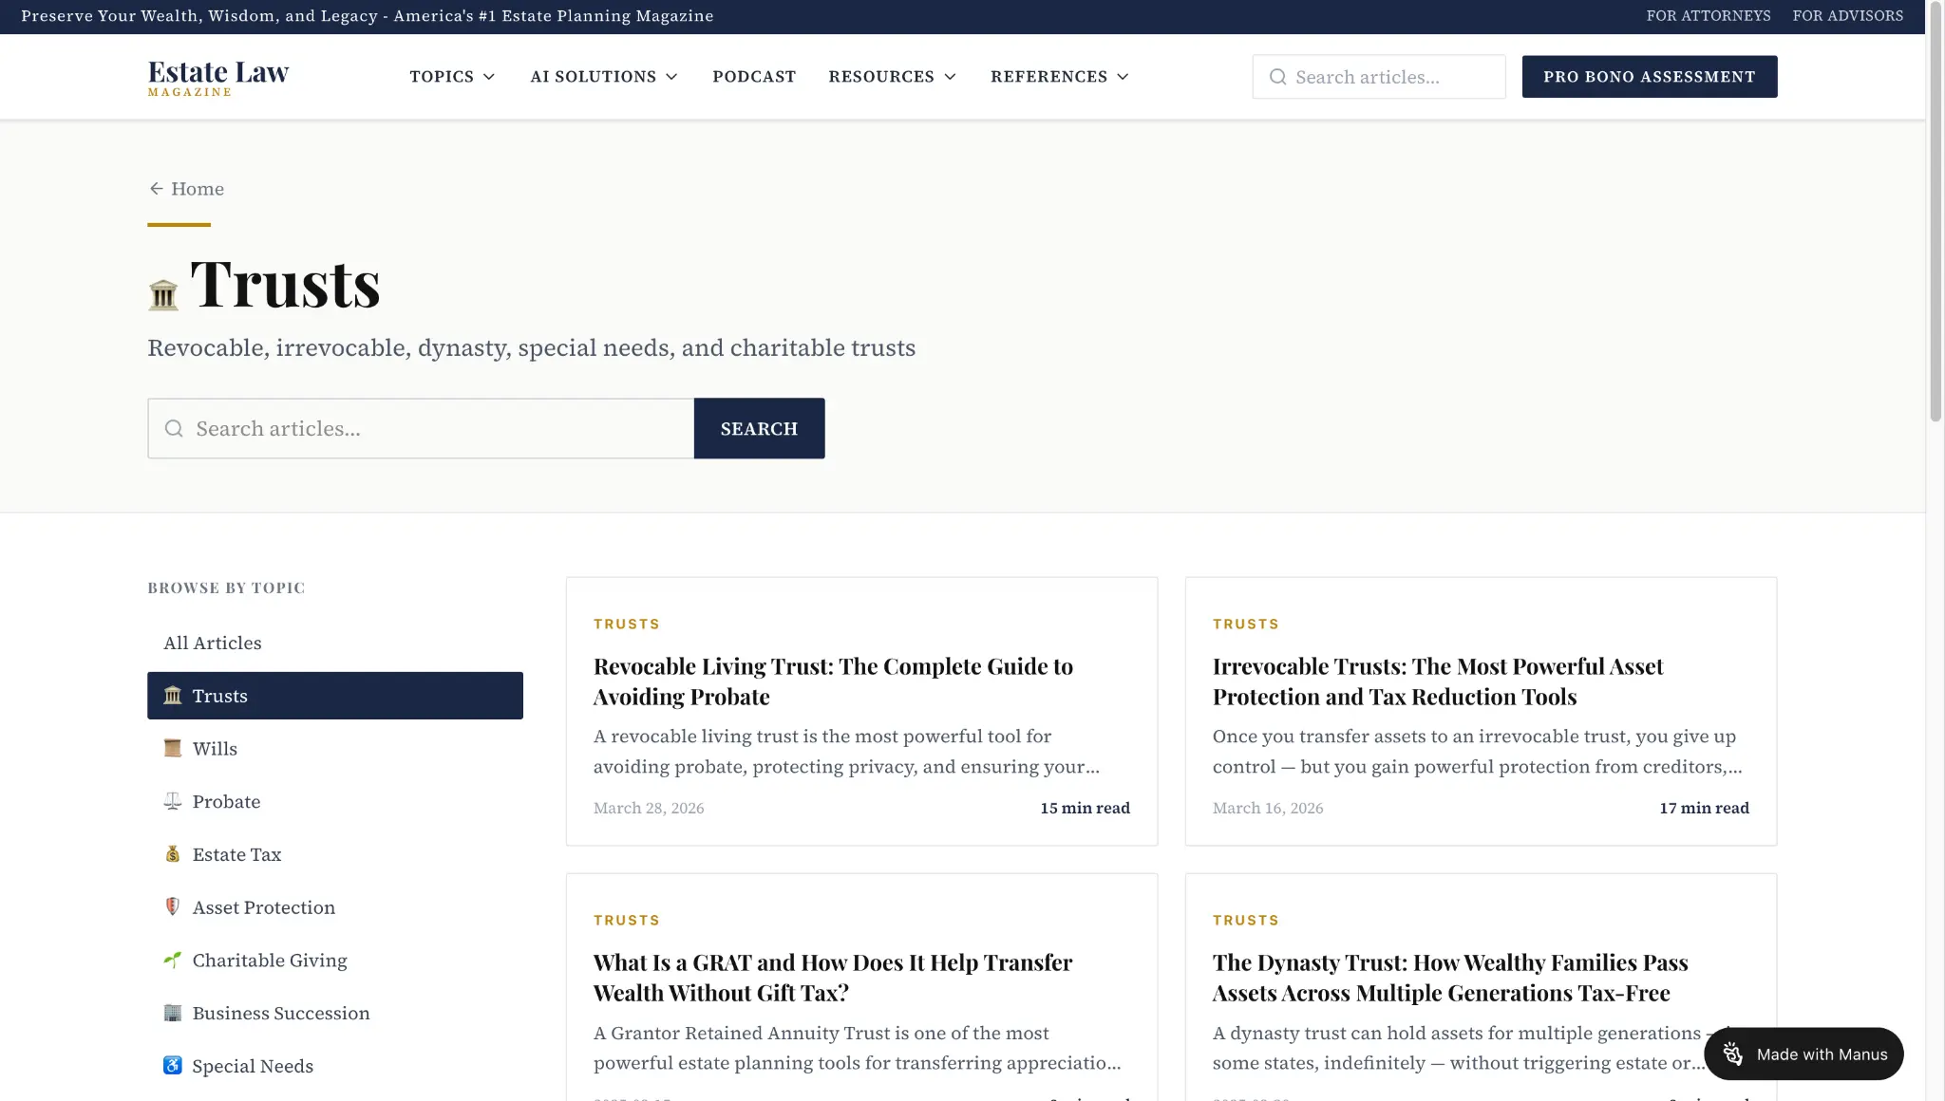
Task: Click the Probate scales icon
Action: tap(172, 802)
